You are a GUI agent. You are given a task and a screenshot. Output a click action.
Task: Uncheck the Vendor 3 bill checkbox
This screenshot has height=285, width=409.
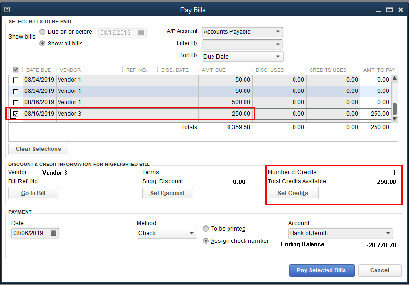pyautogui.click(x=16, y=114)
